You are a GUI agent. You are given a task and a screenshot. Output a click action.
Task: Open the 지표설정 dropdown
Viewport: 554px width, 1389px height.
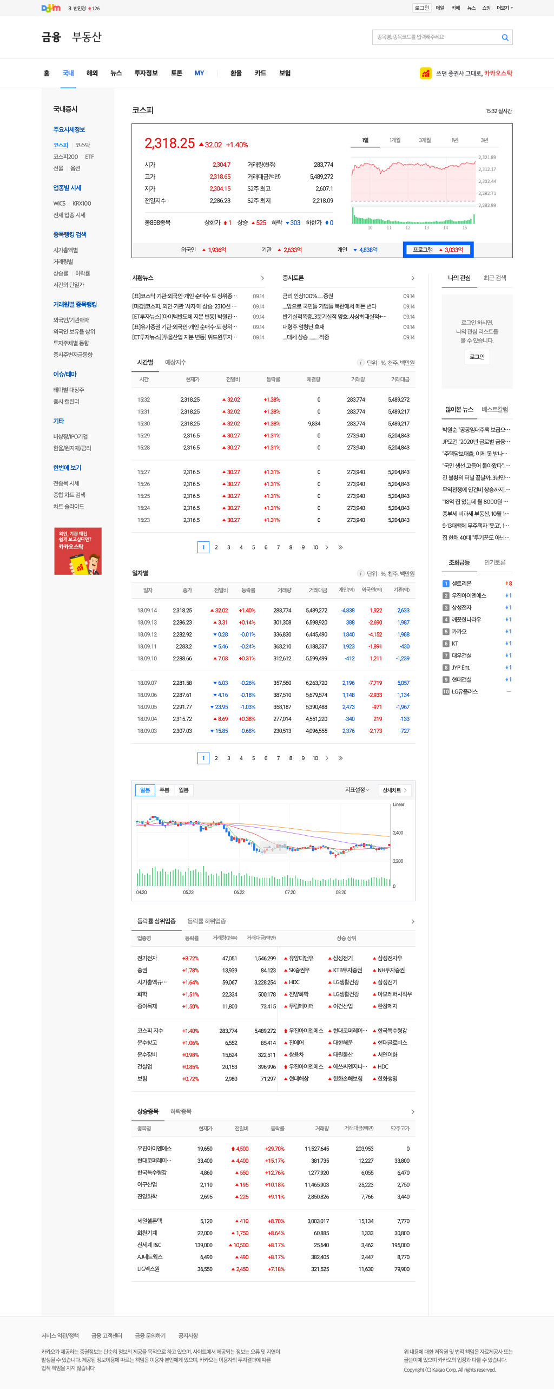357,790
